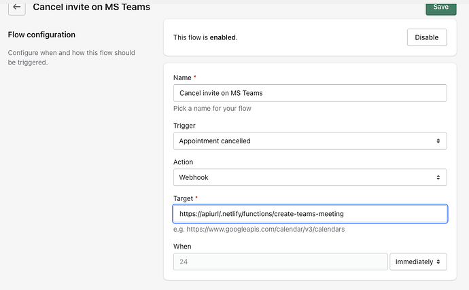Focus the Name input field
Image resolution: width=469 pixels, height=290 pixels.
point(310,93)
